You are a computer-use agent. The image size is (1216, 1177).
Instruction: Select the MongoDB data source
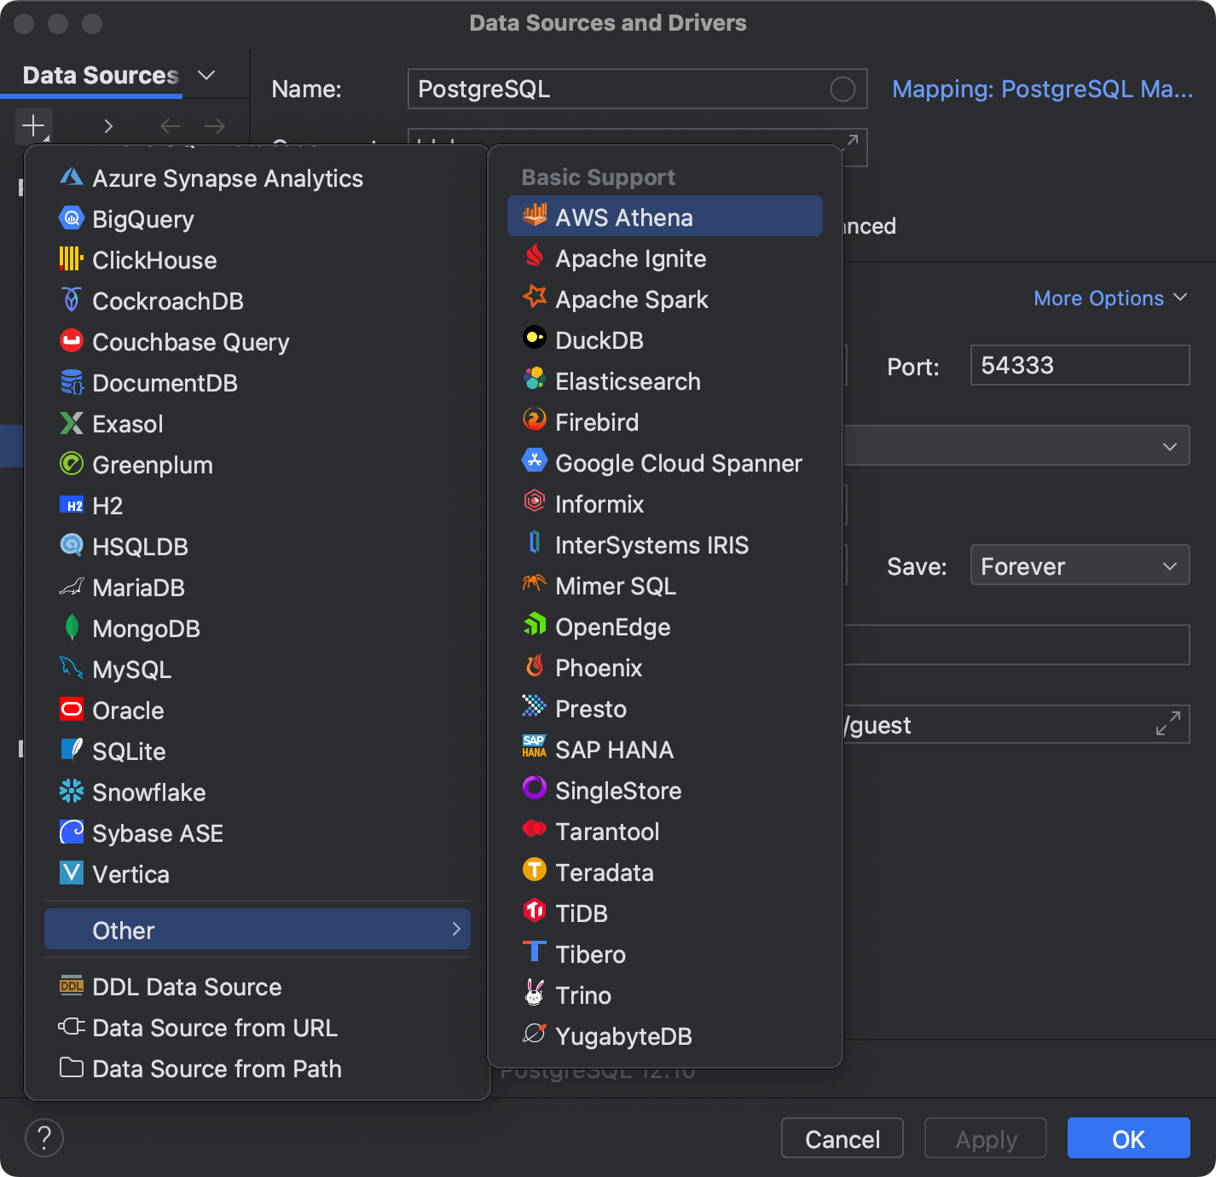tap(146, 629)
